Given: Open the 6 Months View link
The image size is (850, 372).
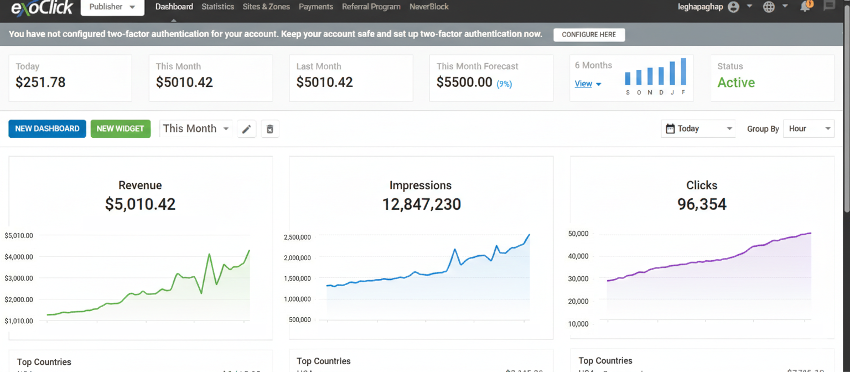Looking at the screenshot, I should click(x=583, y=84).
